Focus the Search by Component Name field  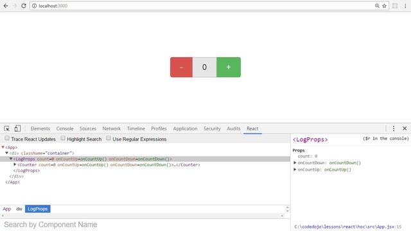point(145,225)
